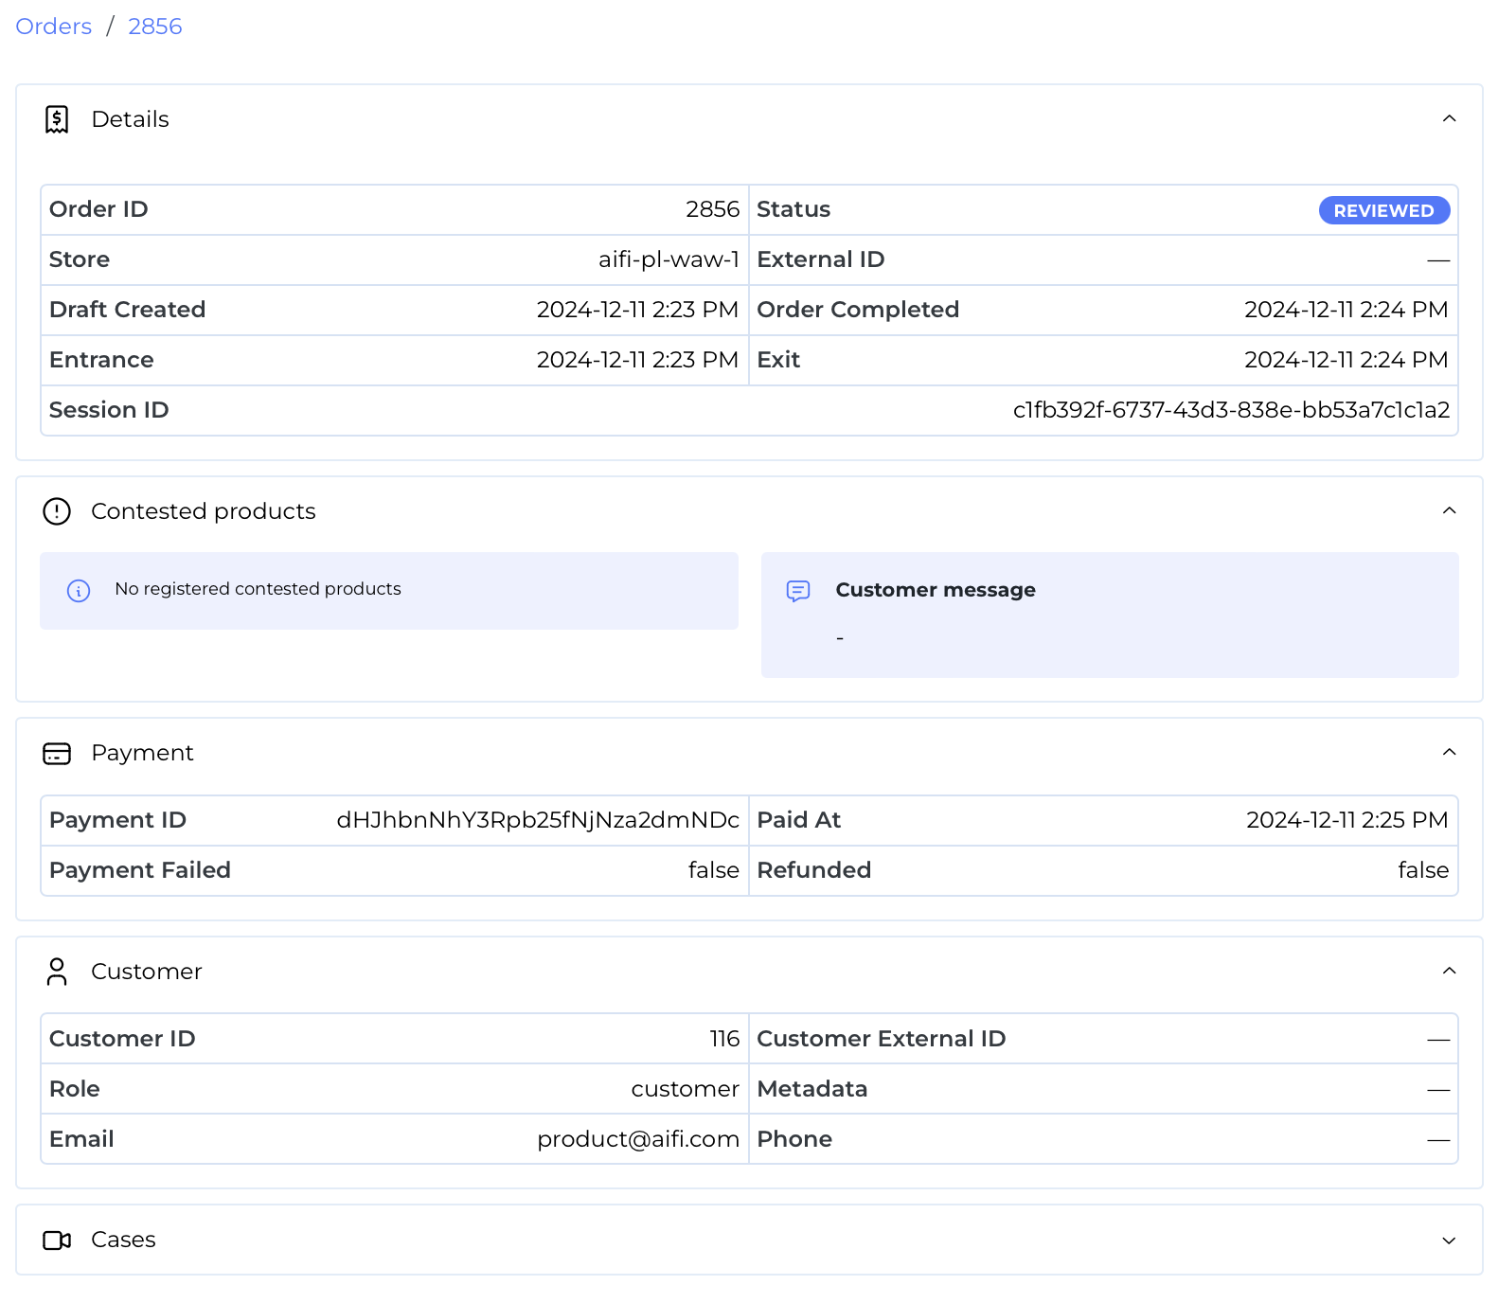Collapse the Contested products section
Viewport: 1498px width, 1303px height.
[1449, 511]
